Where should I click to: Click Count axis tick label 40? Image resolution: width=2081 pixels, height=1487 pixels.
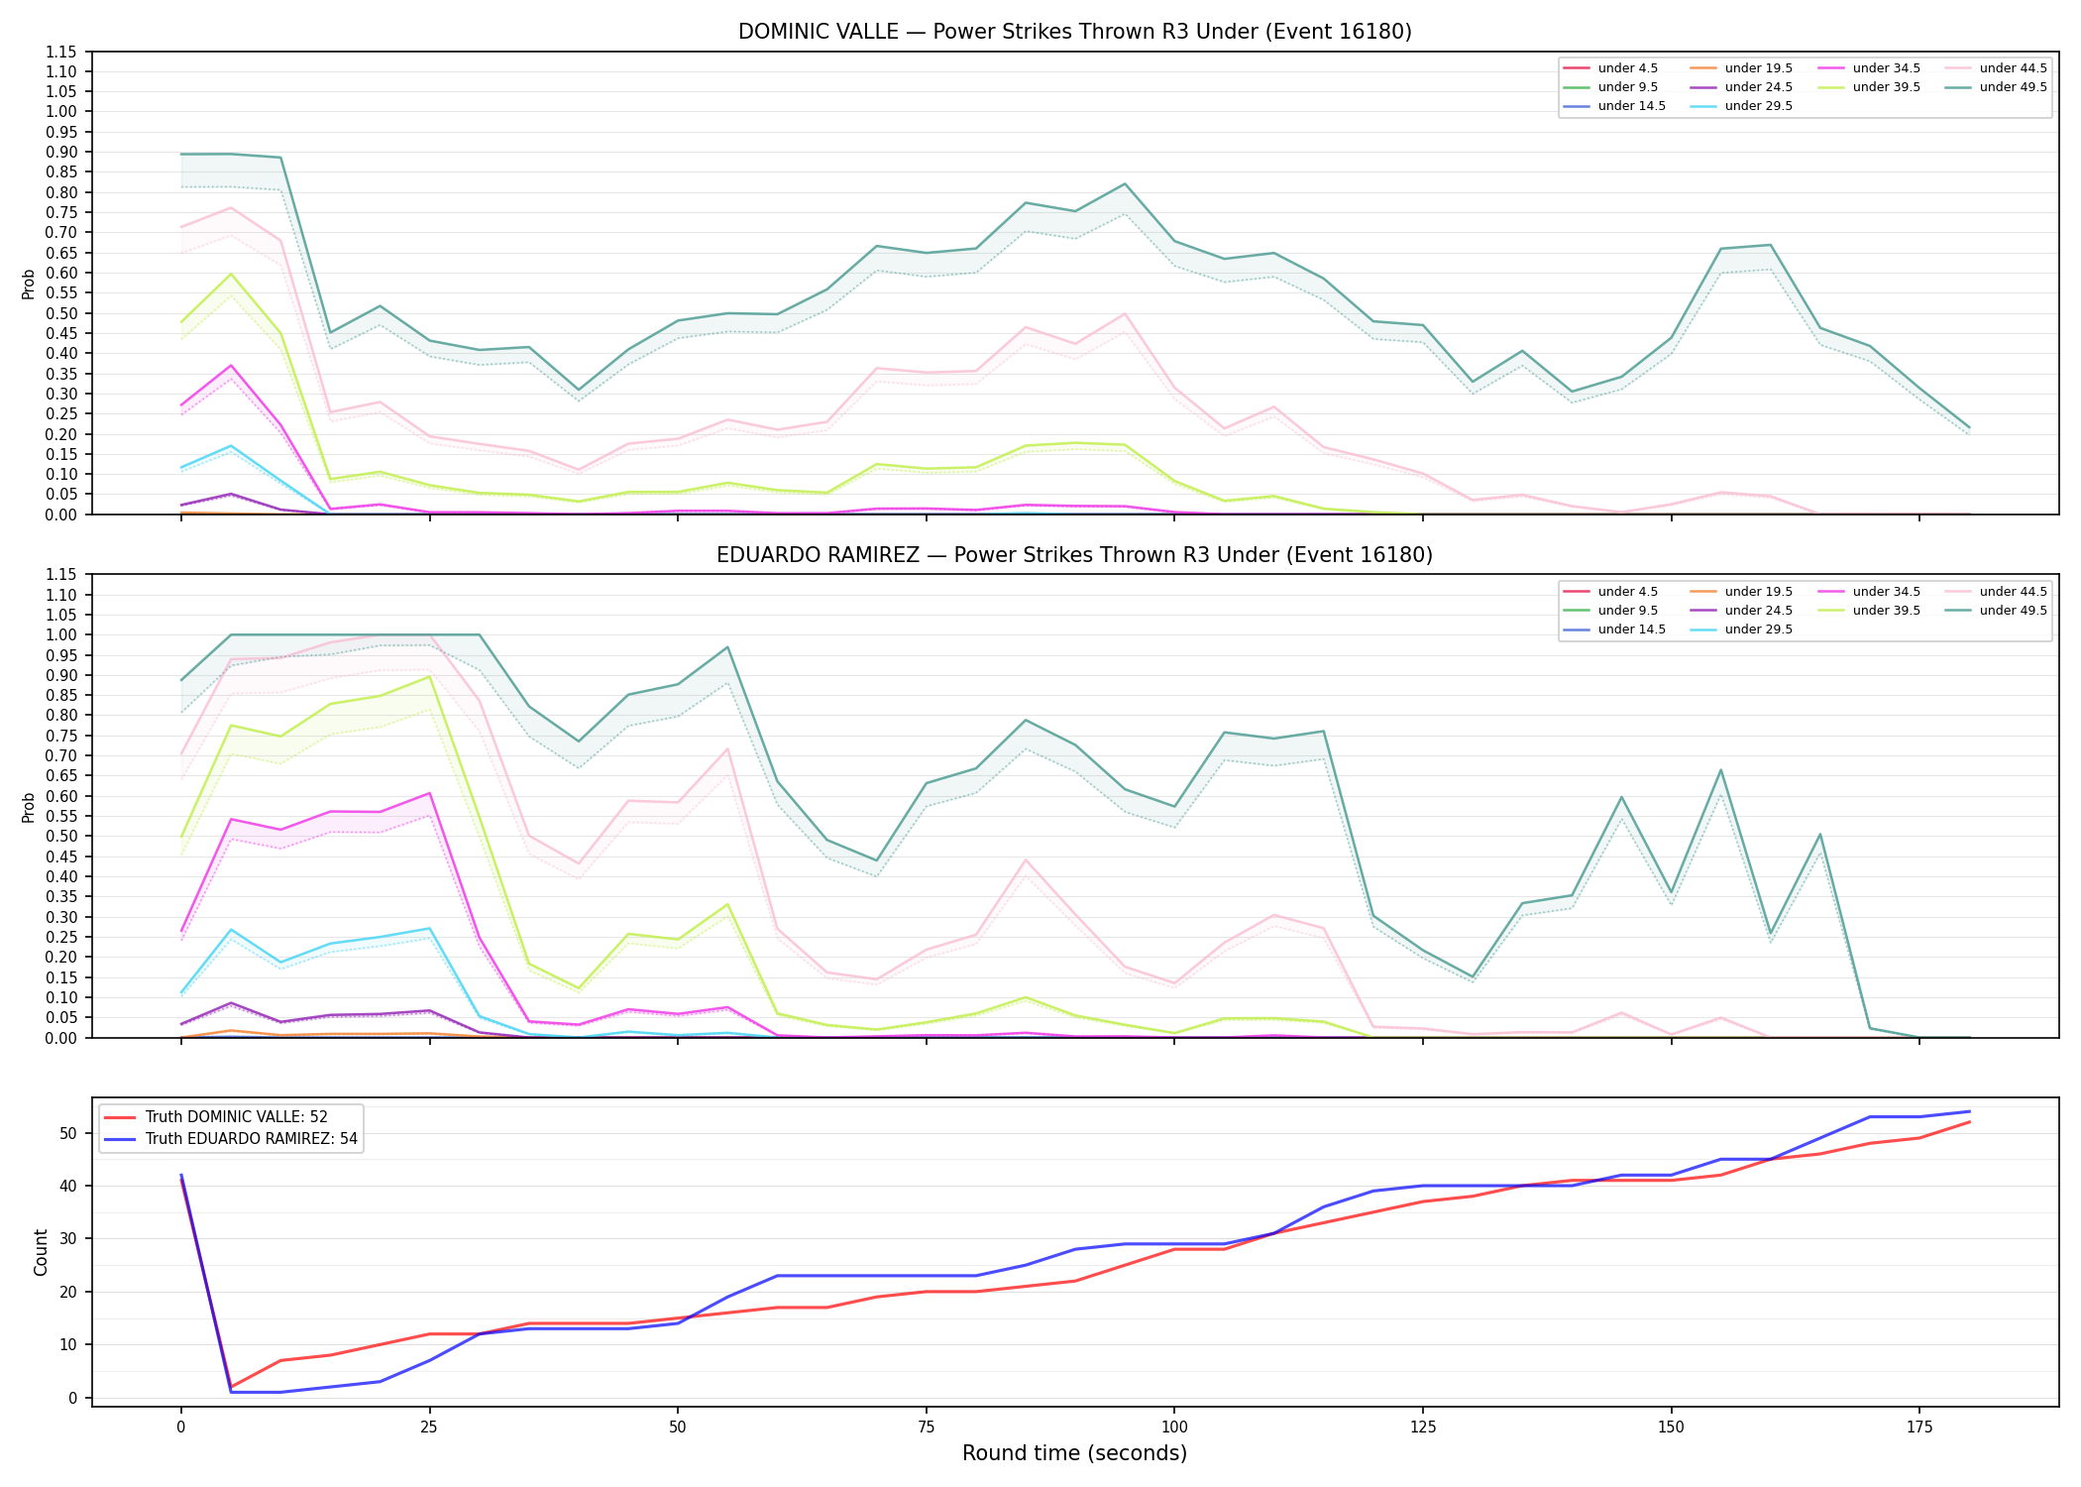click(x=70, y=1187)
